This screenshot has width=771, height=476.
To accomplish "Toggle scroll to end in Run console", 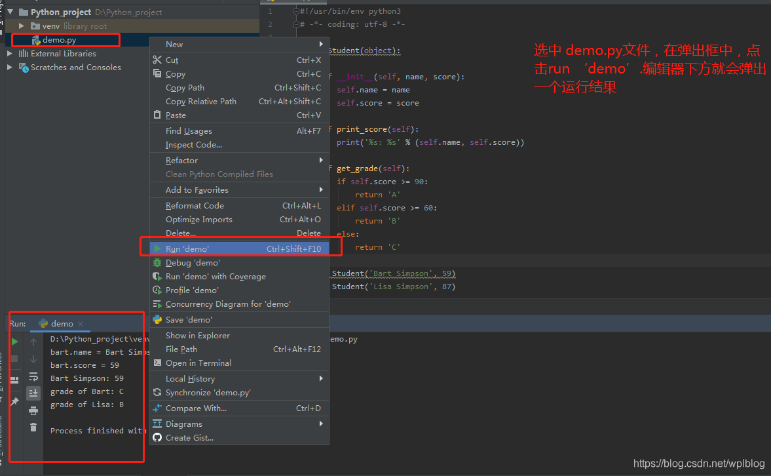I will coord(33,393).
